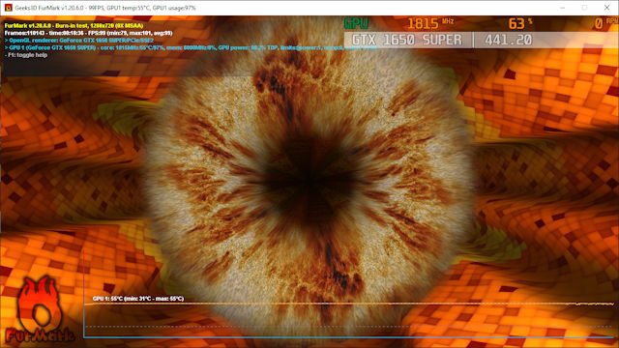The width and height of the screenshot is (619, 348).
Task: Click the GPU 1 core stats line
Action: (191, 47)
